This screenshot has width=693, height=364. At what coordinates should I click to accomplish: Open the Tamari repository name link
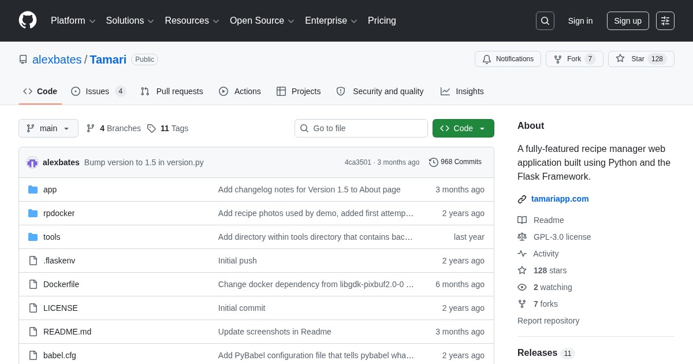(x=108, y=60)
